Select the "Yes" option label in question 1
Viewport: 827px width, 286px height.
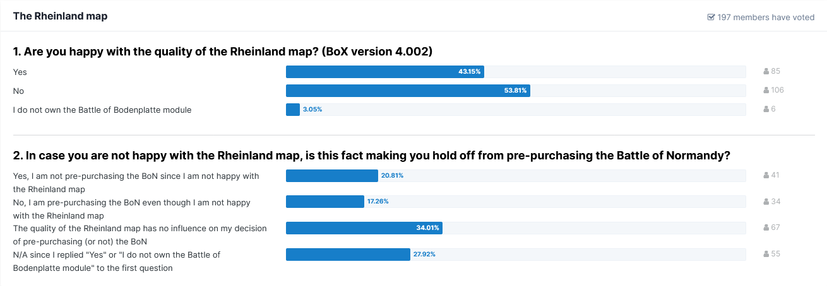20,72
